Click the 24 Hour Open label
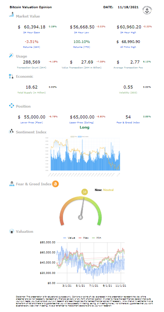Image resolution: width=164 pixels, height=312 pixels. tap(32, 33)
